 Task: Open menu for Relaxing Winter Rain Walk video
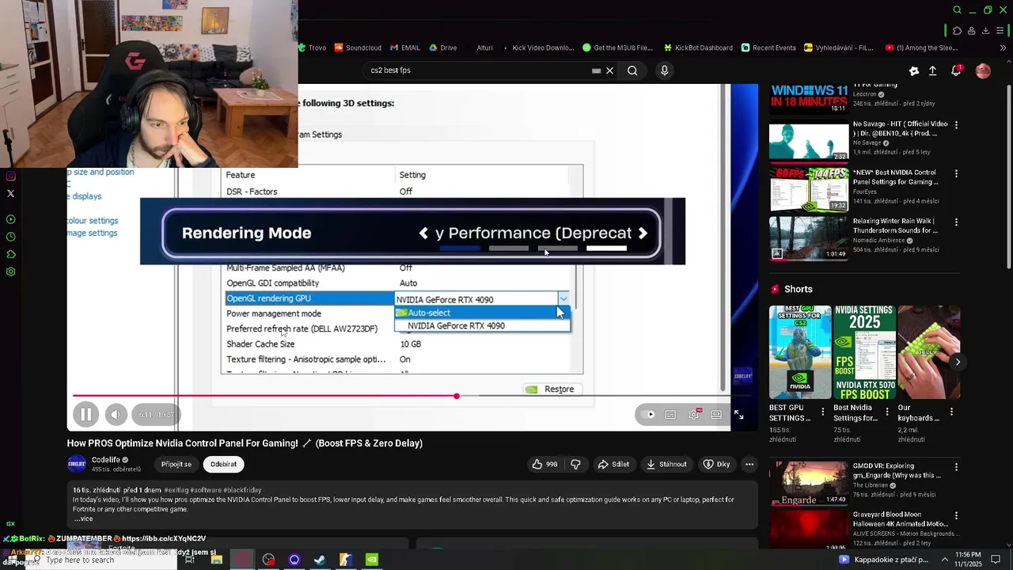[x=956, y=222]
